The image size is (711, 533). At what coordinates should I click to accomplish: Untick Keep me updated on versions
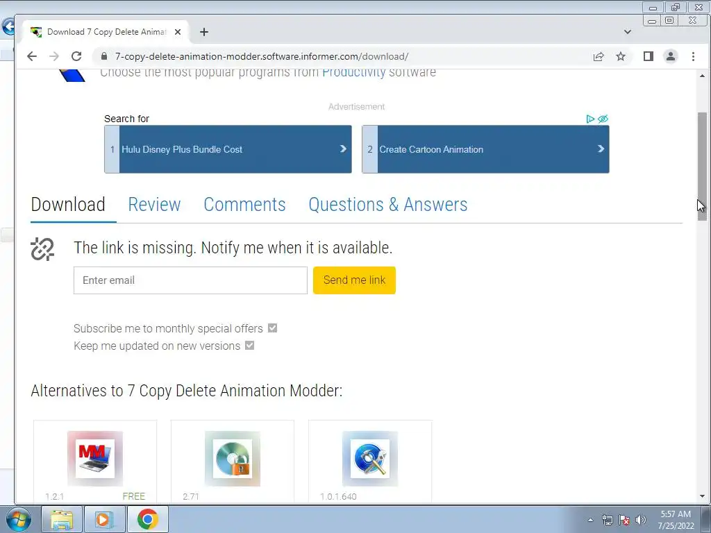point(250,346)
